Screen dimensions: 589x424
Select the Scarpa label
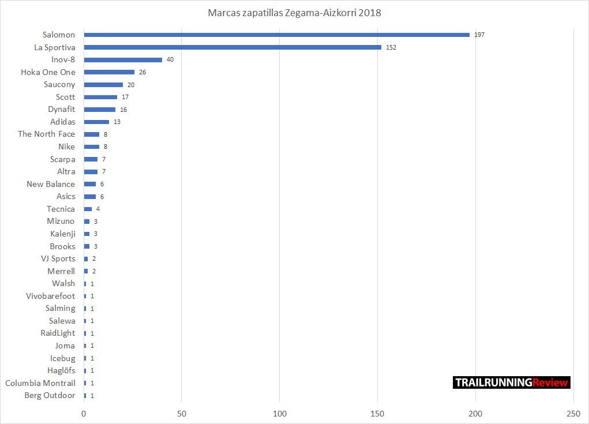coord(63,159)
